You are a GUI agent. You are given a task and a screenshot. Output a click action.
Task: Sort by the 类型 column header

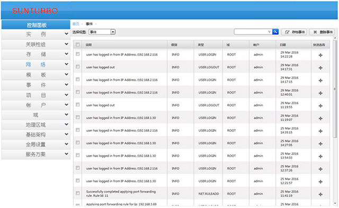click(x=208, y=44)
